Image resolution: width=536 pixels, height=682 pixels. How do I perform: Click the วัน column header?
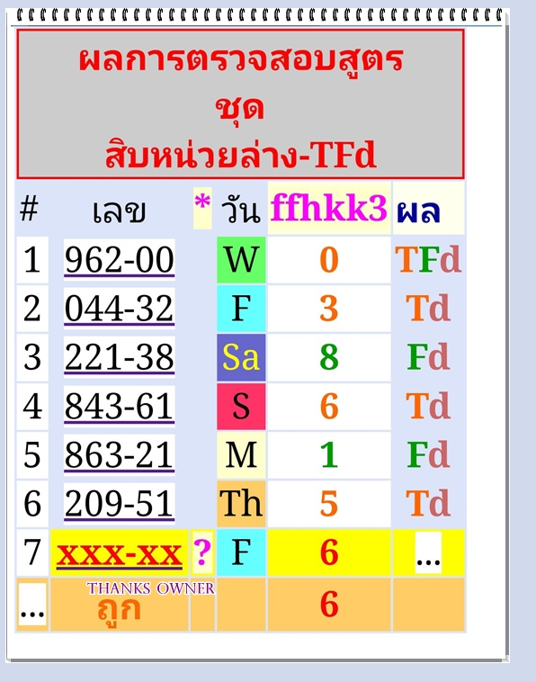pos(241,210)
